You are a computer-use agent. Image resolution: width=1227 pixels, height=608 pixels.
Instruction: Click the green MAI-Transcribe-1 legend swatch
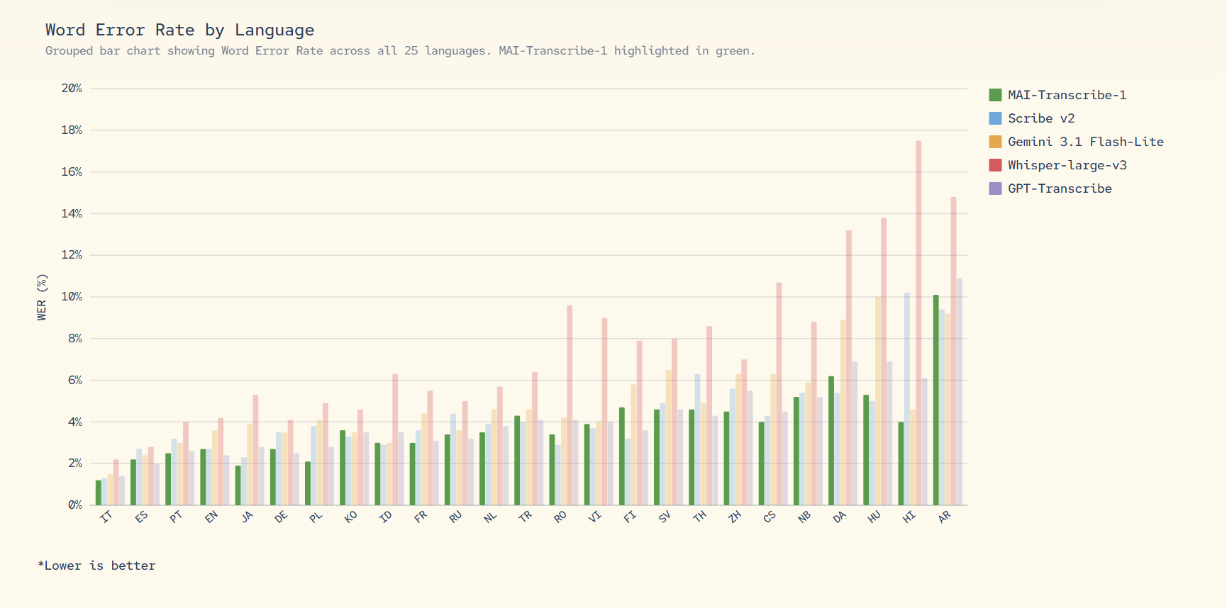click(x=995, y=95)
